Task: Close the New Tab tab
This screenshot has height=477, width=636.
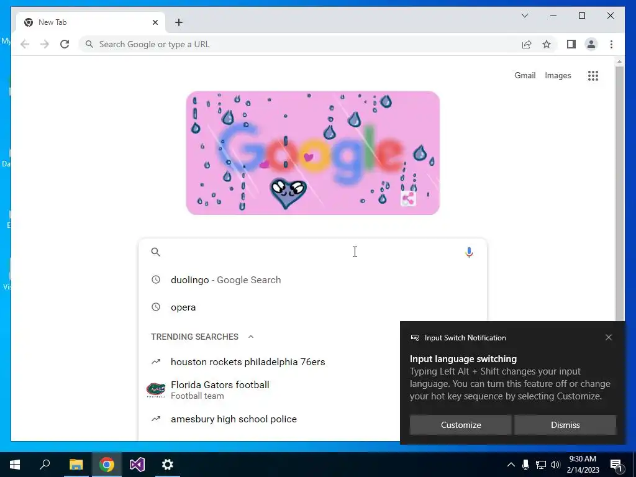Action: (155, 22)
